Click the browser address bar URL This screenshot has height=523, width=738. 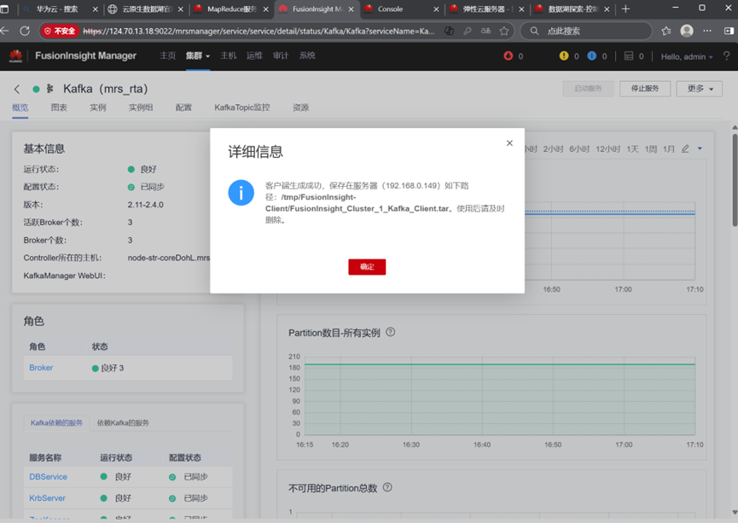click(259, 31)
